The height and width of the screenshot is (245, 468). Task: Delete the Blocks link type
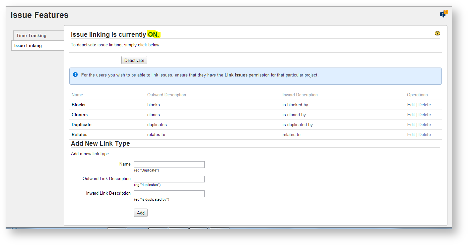(x=425, y=105)
